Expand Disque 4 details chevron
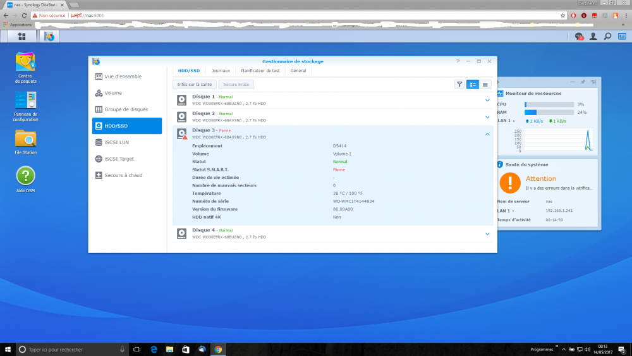The image size is (632, 356). 487,234
